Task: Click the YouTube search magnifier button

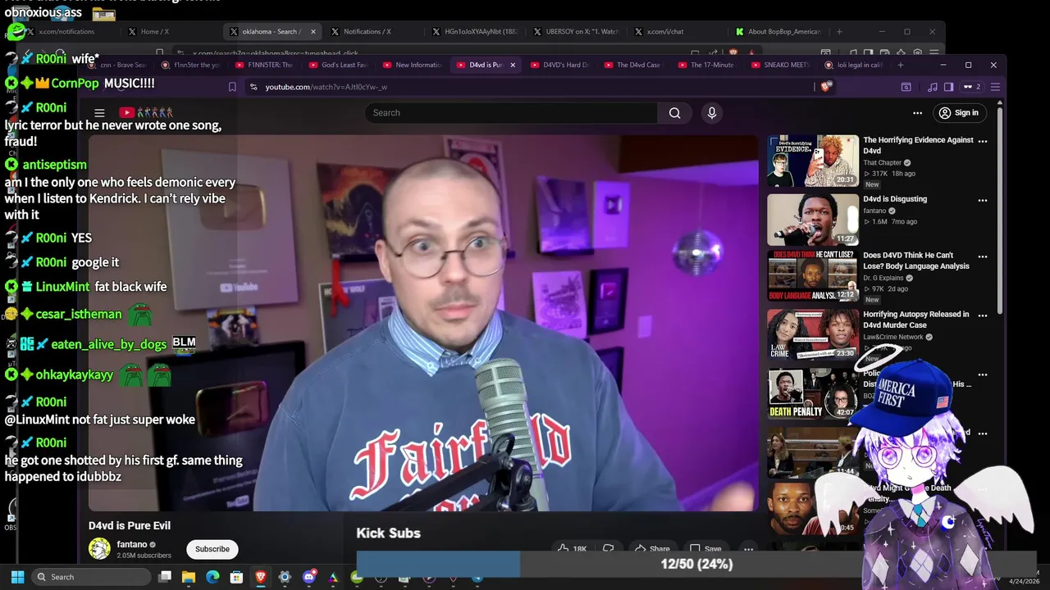Action: click(x=674, y=113)
